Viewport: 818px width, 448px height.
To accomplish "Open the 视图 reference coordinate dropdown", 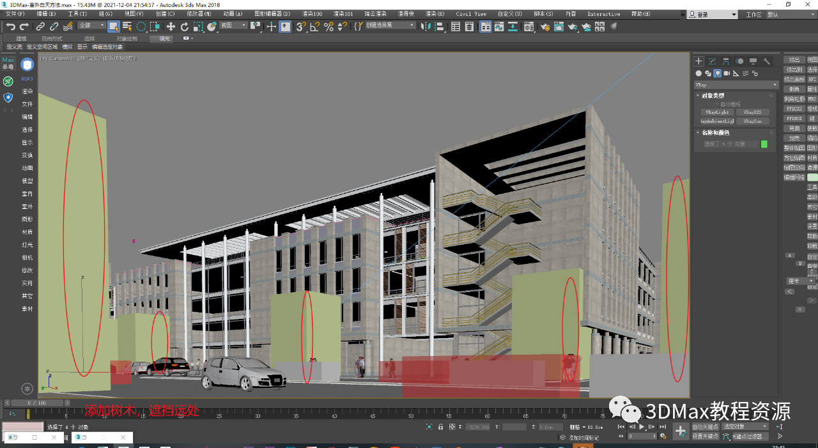I will [233, 26].
